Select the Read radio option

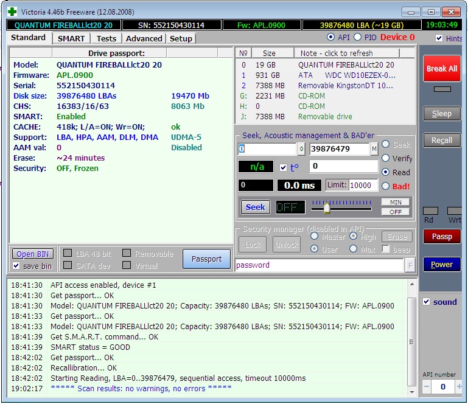386,172
